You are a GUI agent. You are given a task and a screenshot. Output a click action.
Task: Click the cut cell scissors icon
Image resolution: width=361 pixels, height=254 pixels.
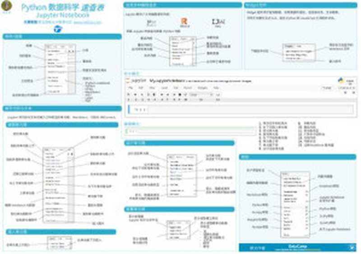tap(142, 95)
